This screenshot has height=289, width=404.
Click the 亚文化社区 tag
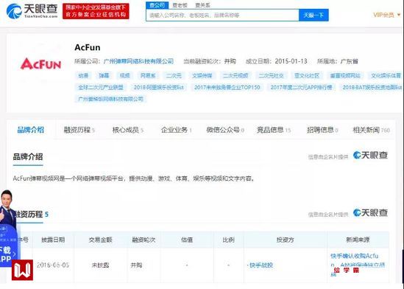(307, 75)
